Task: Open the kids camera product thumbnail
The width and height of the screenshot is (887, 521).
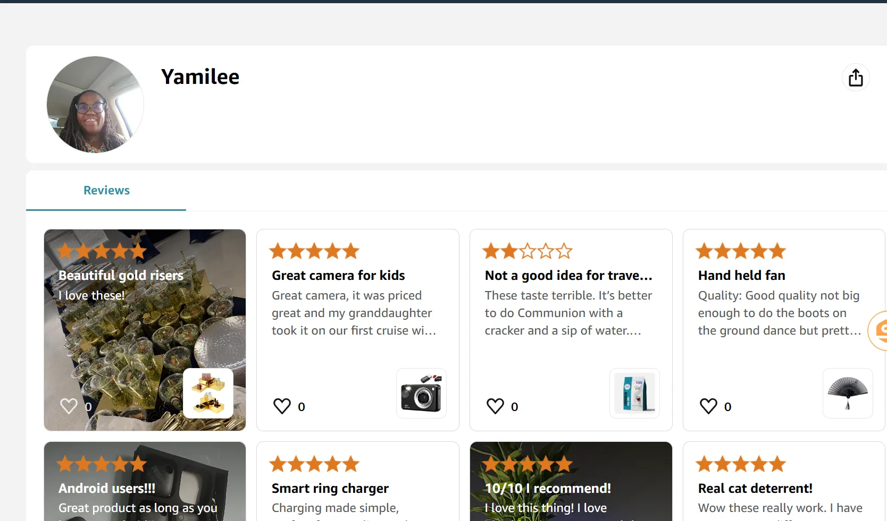Action: (421, 393)
